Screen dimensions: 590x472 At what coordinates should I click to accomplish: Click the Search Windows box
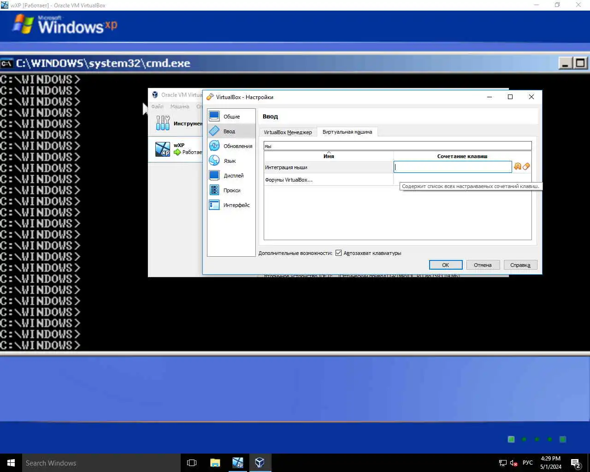(x=101, y=463)
